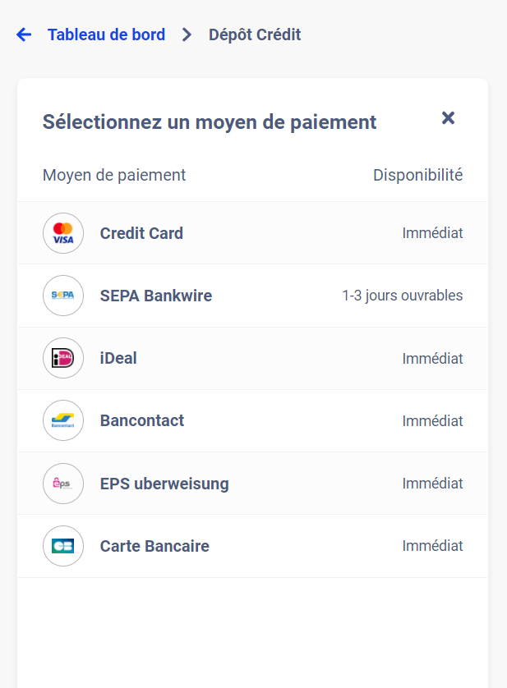The height and width of the screenshot is (688, 507).
Task: Open Tableau de bord via breadcrumb link
Action: coord(106,34)
